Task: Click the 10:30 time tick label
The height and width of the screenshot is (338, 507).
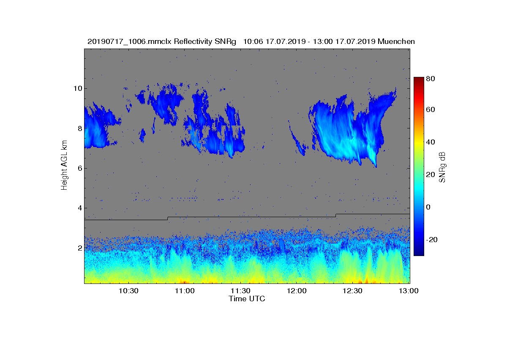Action: tap(129, 291)
